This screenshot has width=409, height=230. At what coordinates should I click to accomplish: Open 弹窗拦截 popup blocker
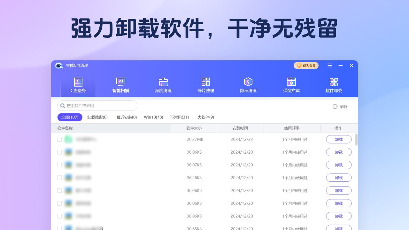291,85
